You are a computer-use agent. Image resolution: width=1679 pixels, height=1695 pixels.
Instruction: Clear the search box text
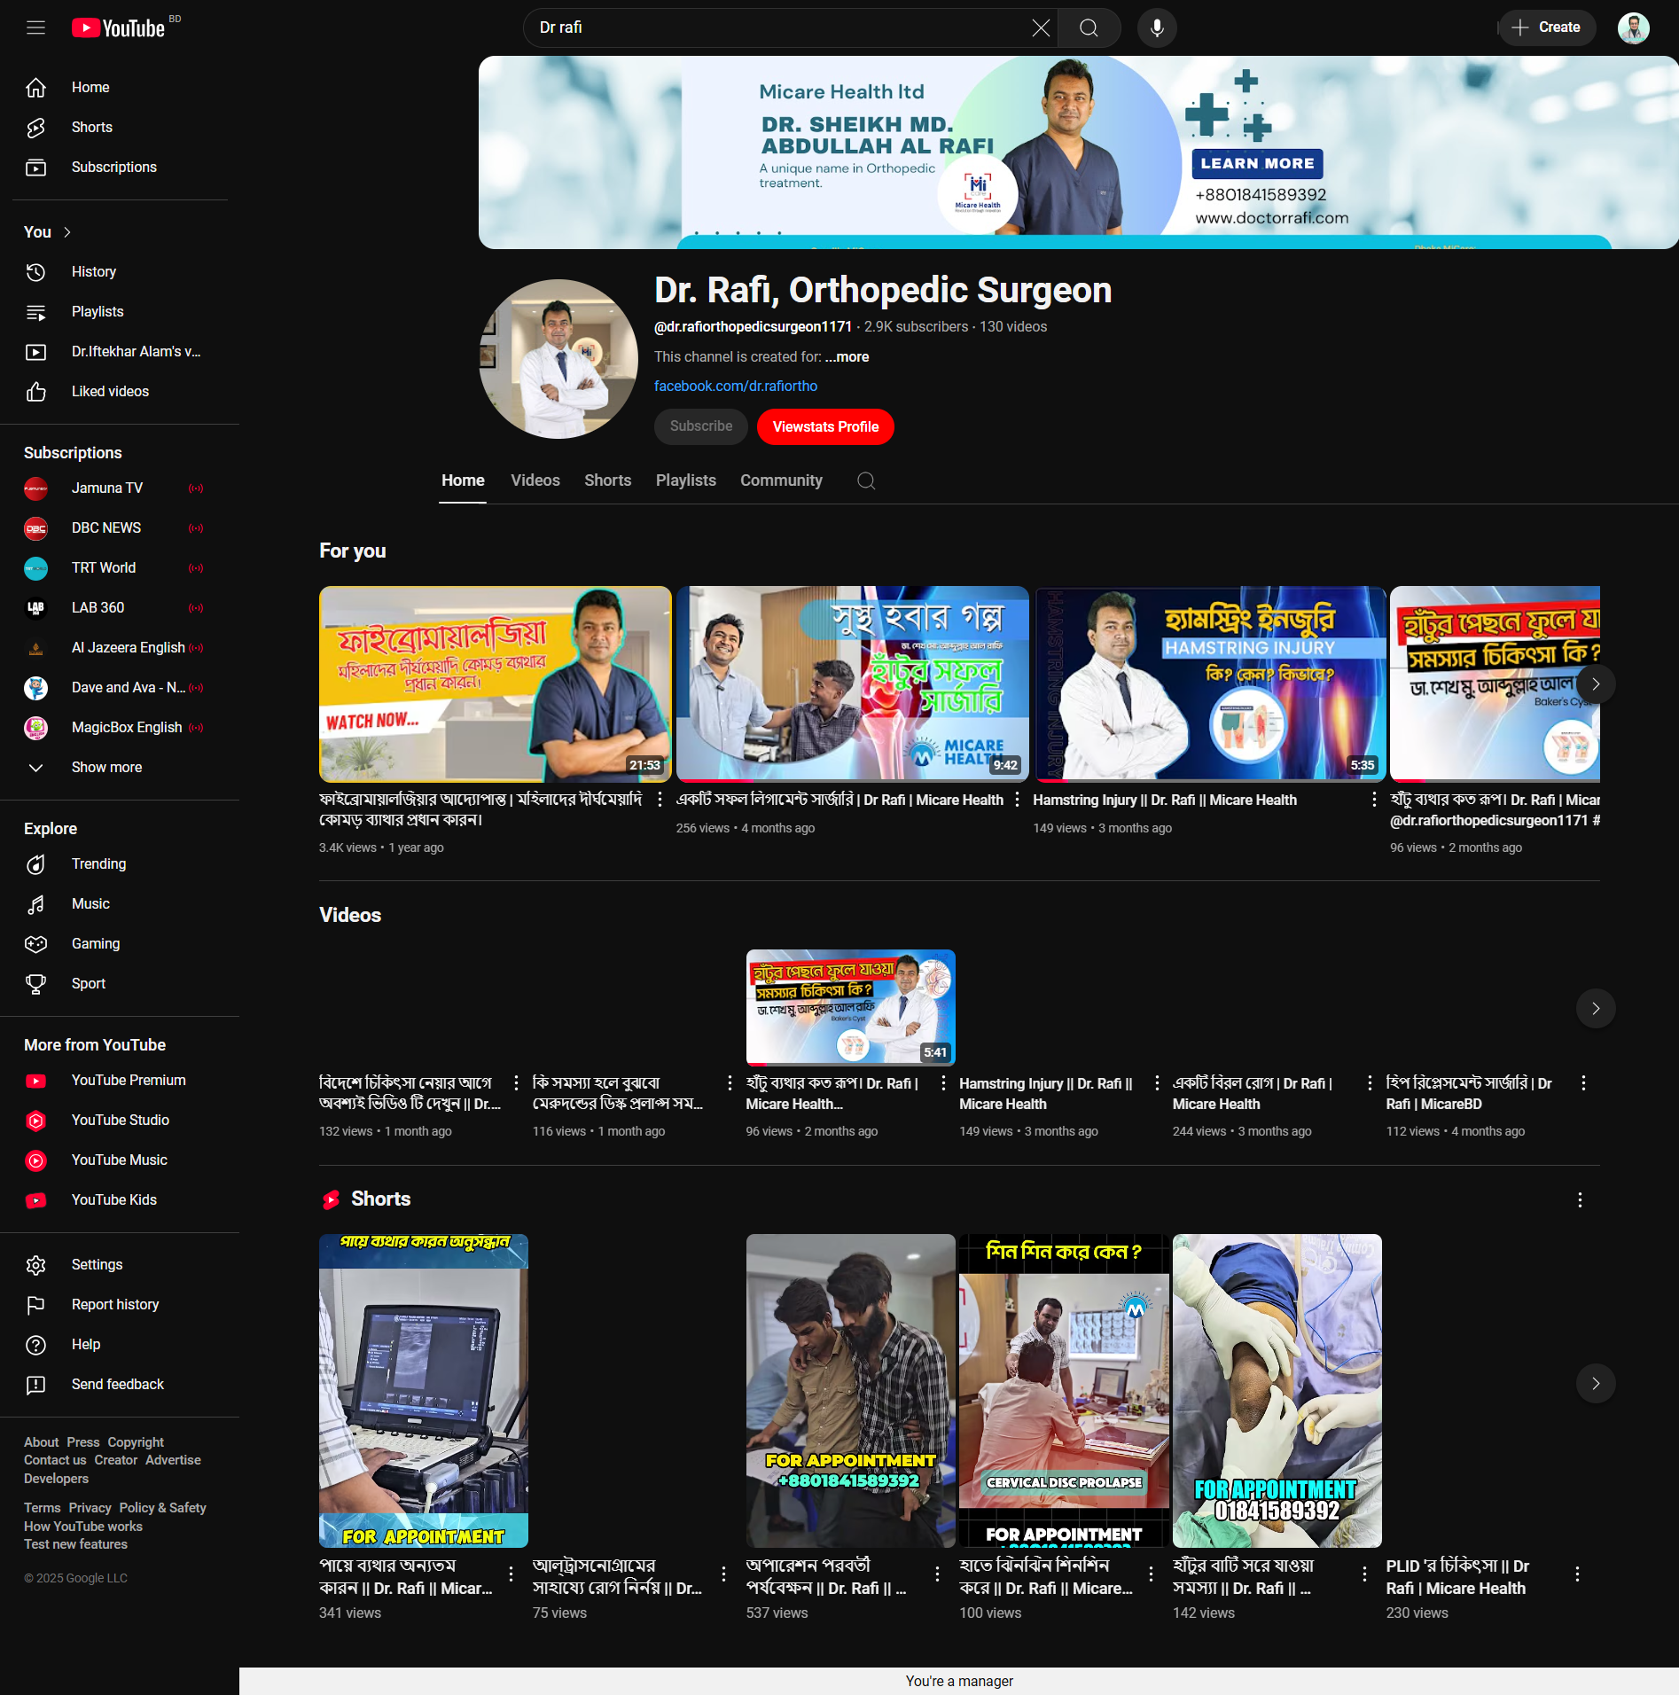pyautogui.click(x=1041, y=27)
